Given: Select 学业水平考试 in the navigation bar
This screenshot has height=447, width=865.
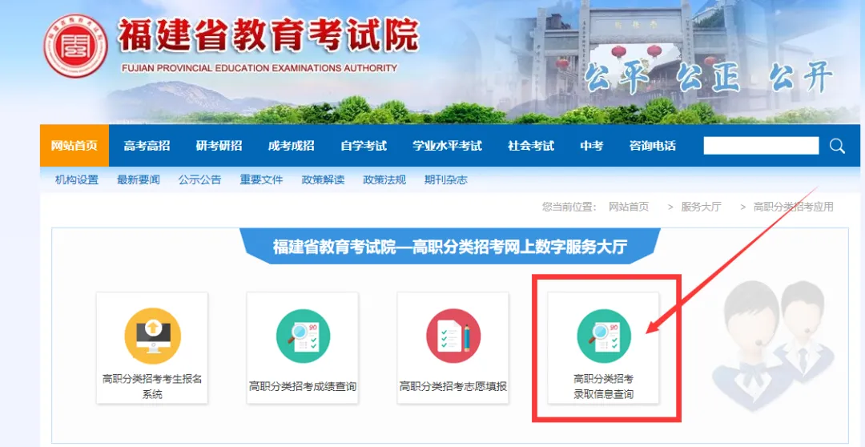Looking at the screenshot, I should pyautogui.click(x=447, y=146).
